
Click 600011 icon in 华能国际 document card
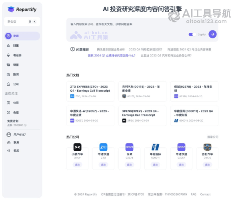point(176,120)
